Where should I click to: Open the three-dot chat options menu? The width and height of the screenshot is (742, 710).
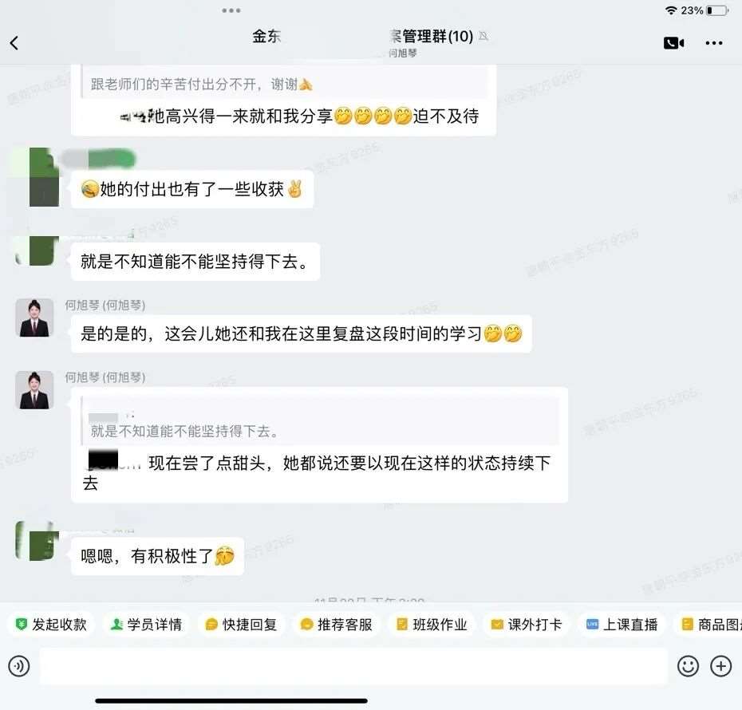coord(713,43)
